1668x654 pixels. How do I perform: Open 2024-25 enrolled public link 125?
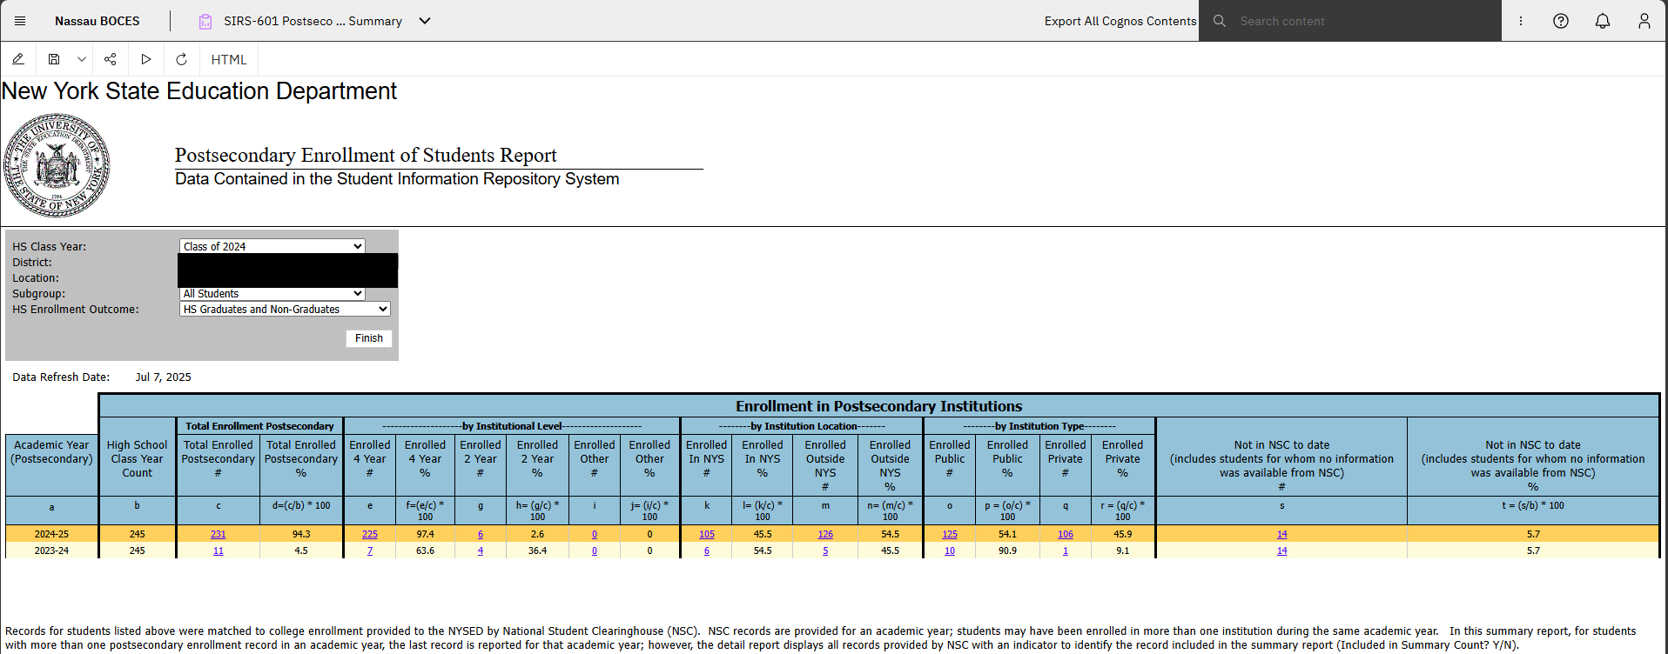click(x=950, y=535)
